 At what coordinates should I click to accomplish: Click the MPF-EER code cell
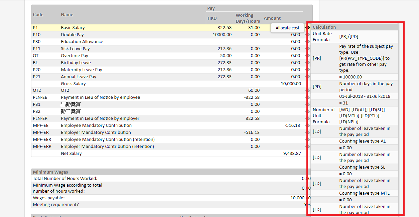click(42, 140)
